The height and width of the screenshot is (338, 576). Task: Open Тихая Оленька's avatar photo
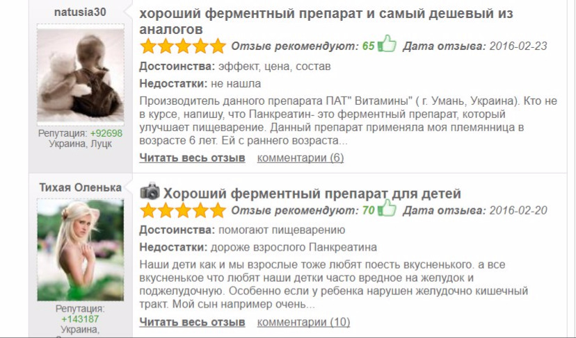click(81, 250)
